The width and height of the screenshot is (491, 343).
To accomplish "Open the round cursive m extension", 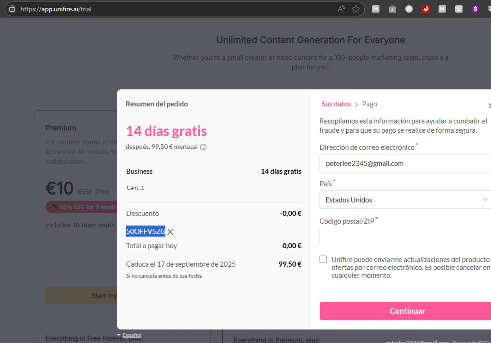I will pos(409,9).
